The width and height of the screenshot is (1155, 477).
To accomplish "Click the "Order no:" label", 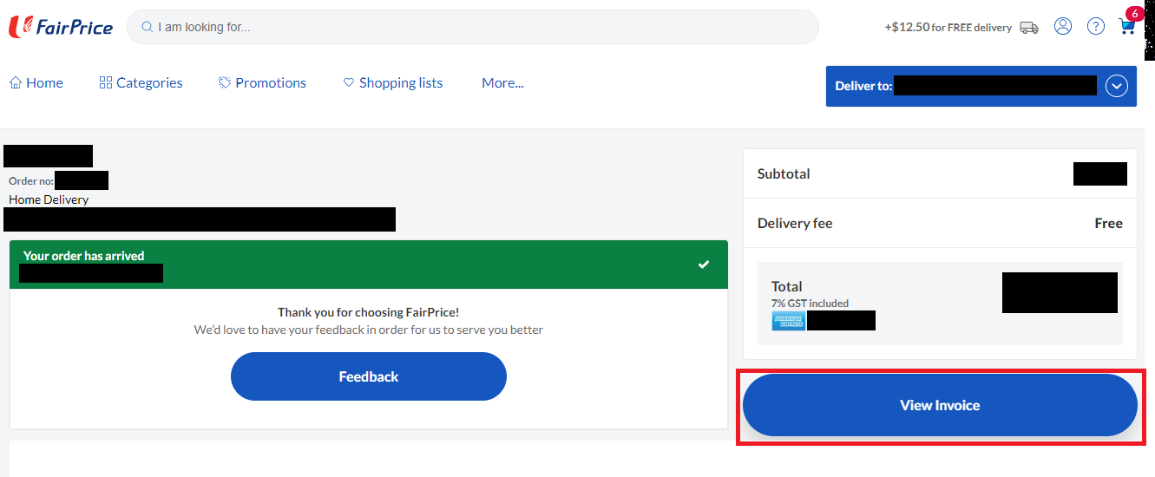I will pyautogui.click(x=31, y=181).
